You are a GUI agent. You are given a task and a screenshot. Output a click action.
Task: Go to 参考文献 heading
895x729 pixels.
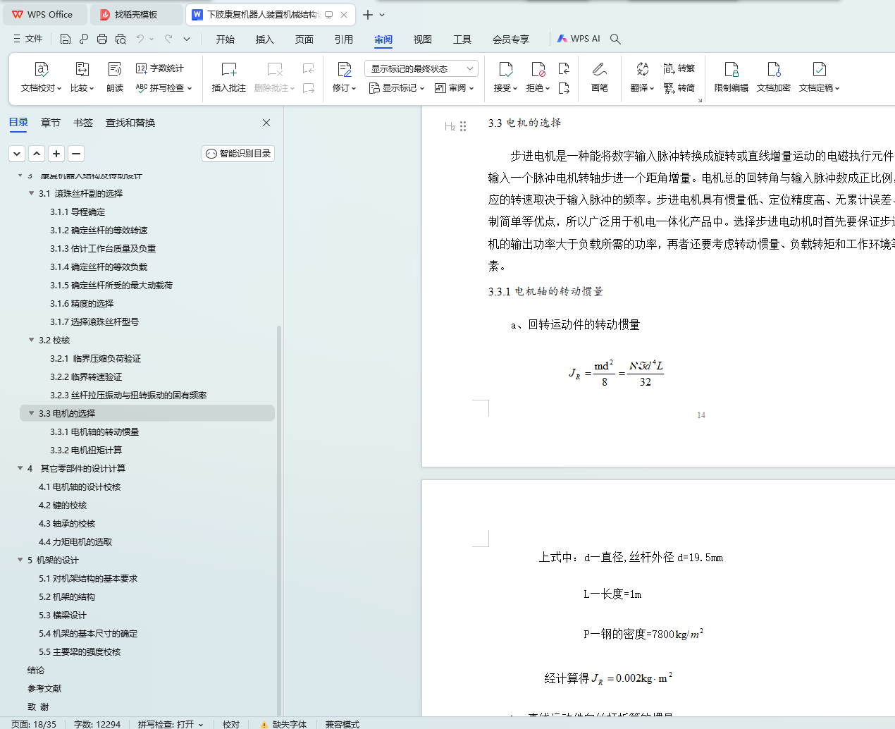pyautogui.click(x=44, y=688)
